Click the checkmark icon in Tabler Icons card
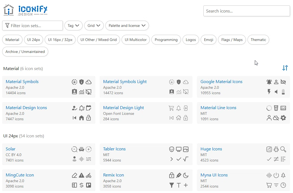This screenshot has height=193, width=293. pyautogui.click(x=179, y=159)
